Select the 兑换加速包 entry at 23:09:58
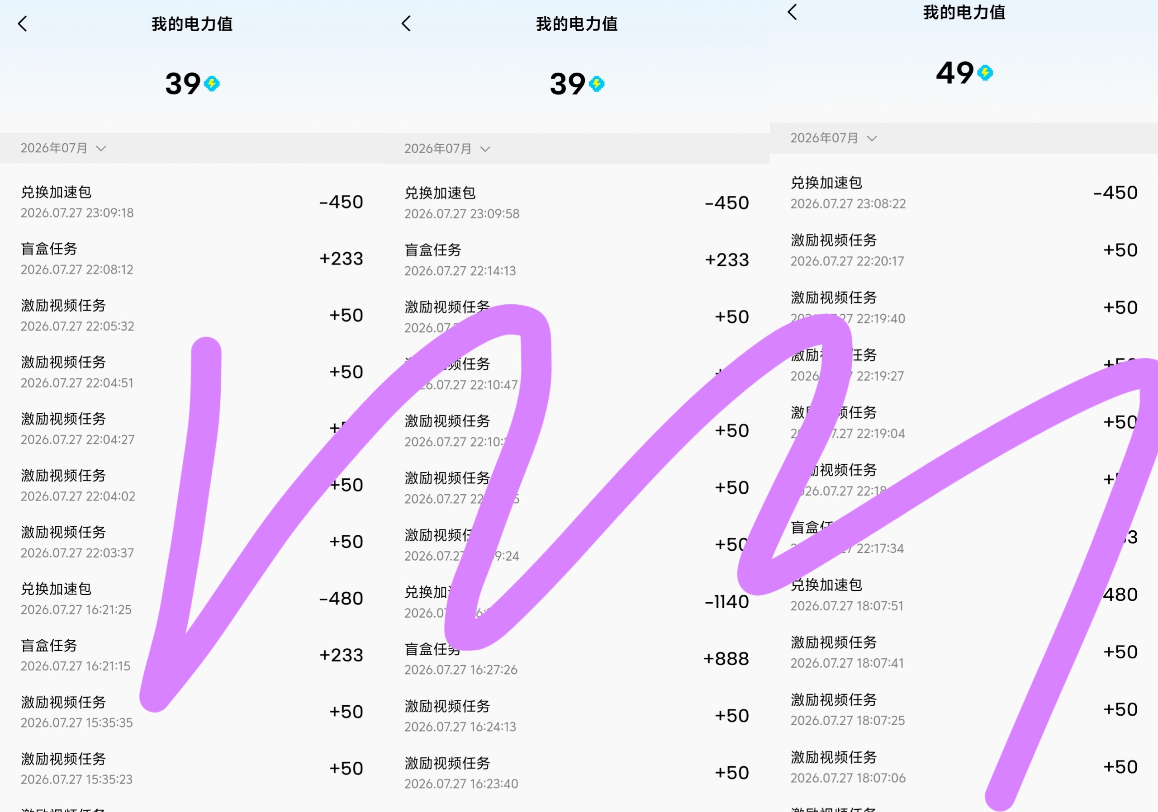 point(576,203)
